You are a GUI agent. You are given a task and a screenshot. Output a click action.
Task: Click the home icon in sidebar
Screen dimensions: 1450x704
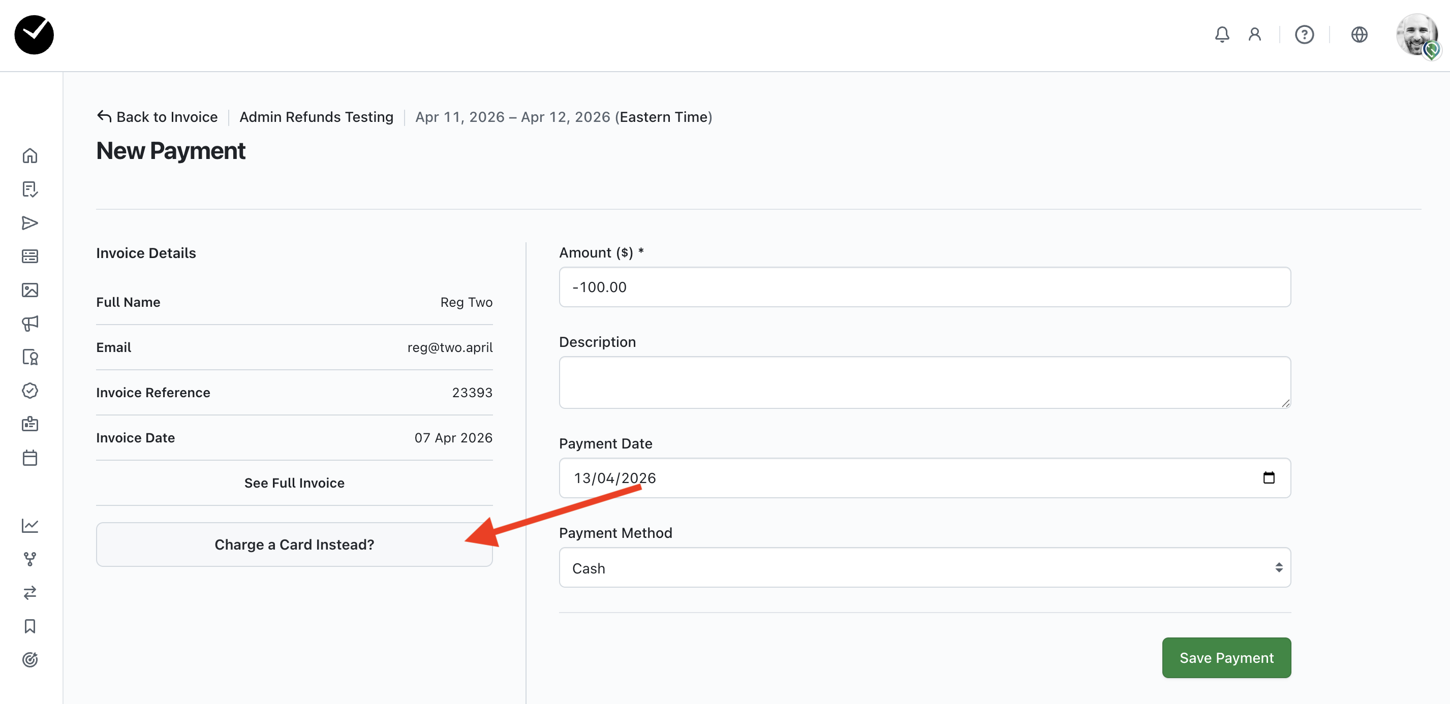30,155
